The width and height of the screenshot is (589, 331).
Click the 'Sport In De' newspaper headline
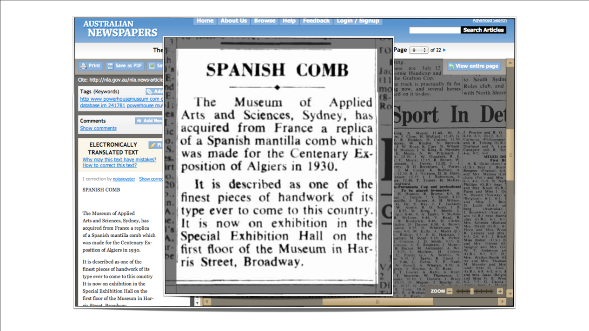[x=450, y=115]
